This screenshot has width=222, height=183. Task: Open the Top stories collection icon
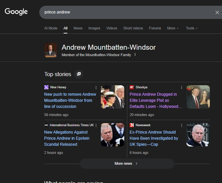coord(79,74)
